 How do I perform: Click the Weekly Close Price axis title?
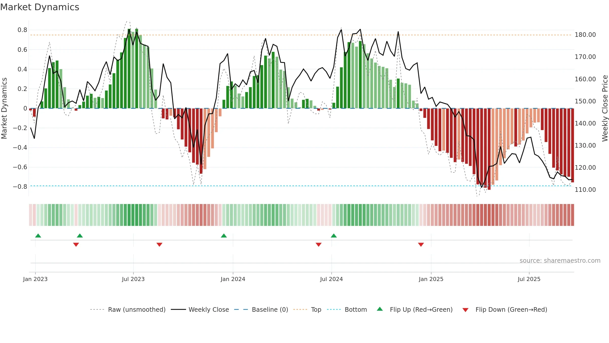pyautogui.click(x=605, y=108)
